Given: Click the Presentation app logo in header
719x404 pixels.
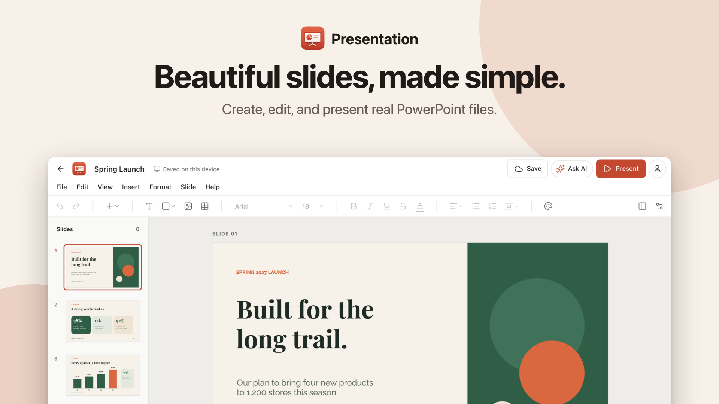Looking at the screenshot, I should [x=313, y=38].
